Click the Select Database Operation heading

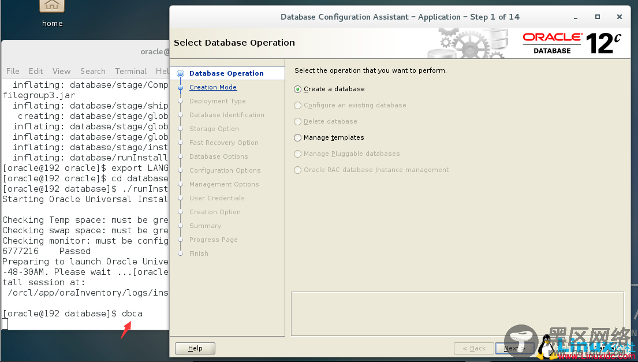point(234,43)
